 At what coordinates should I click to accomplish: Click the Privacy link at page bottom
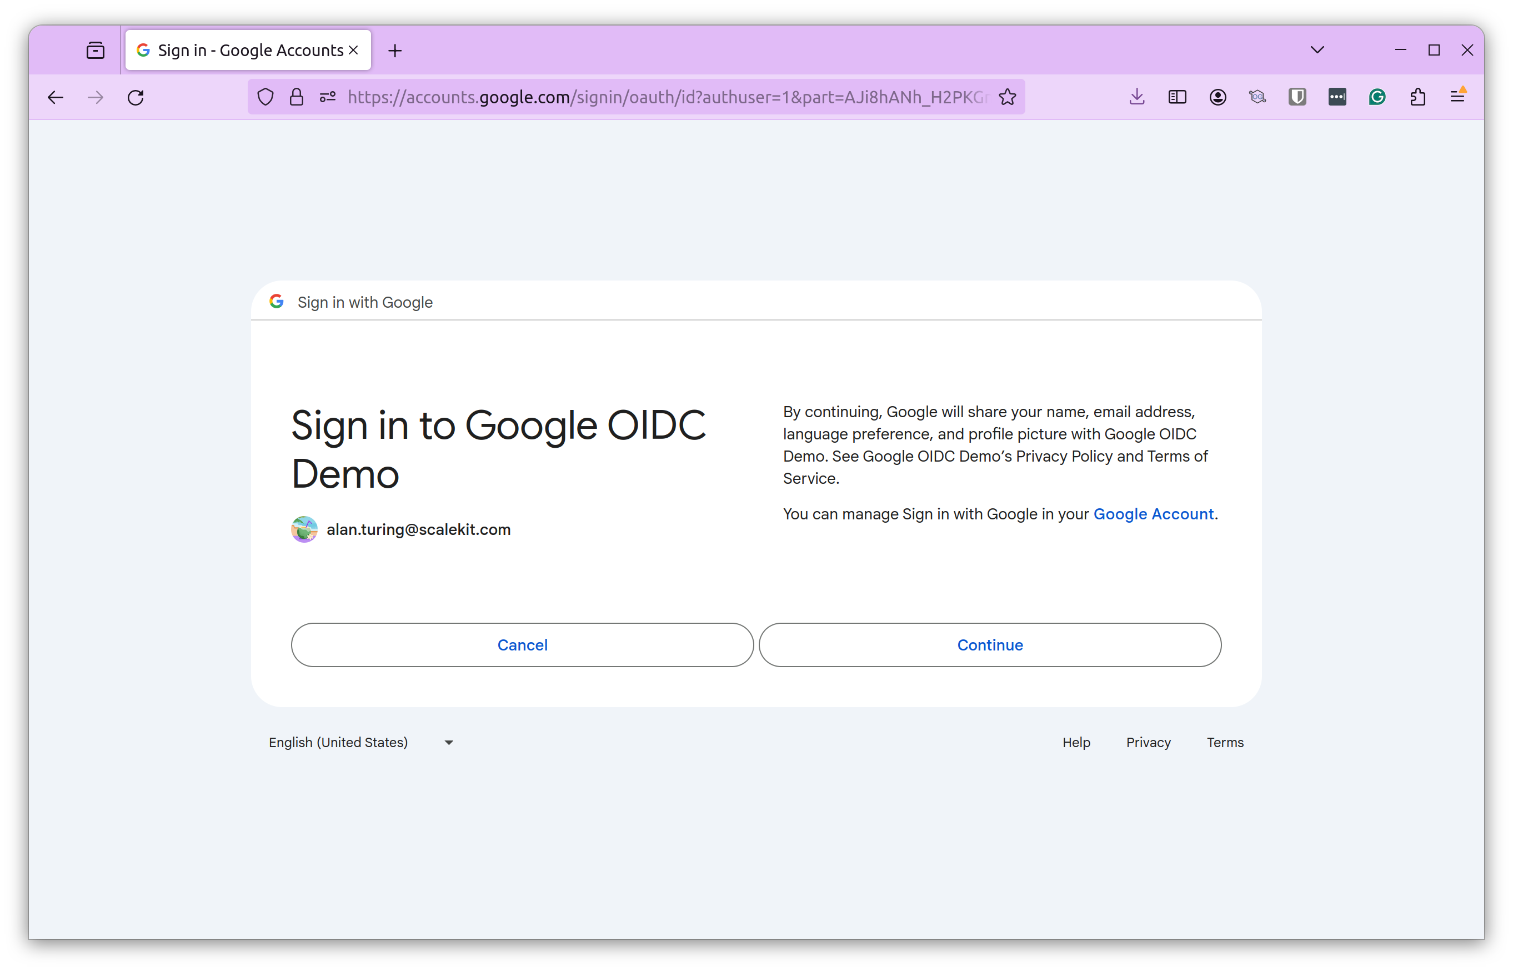click(x=1148, y=742)
